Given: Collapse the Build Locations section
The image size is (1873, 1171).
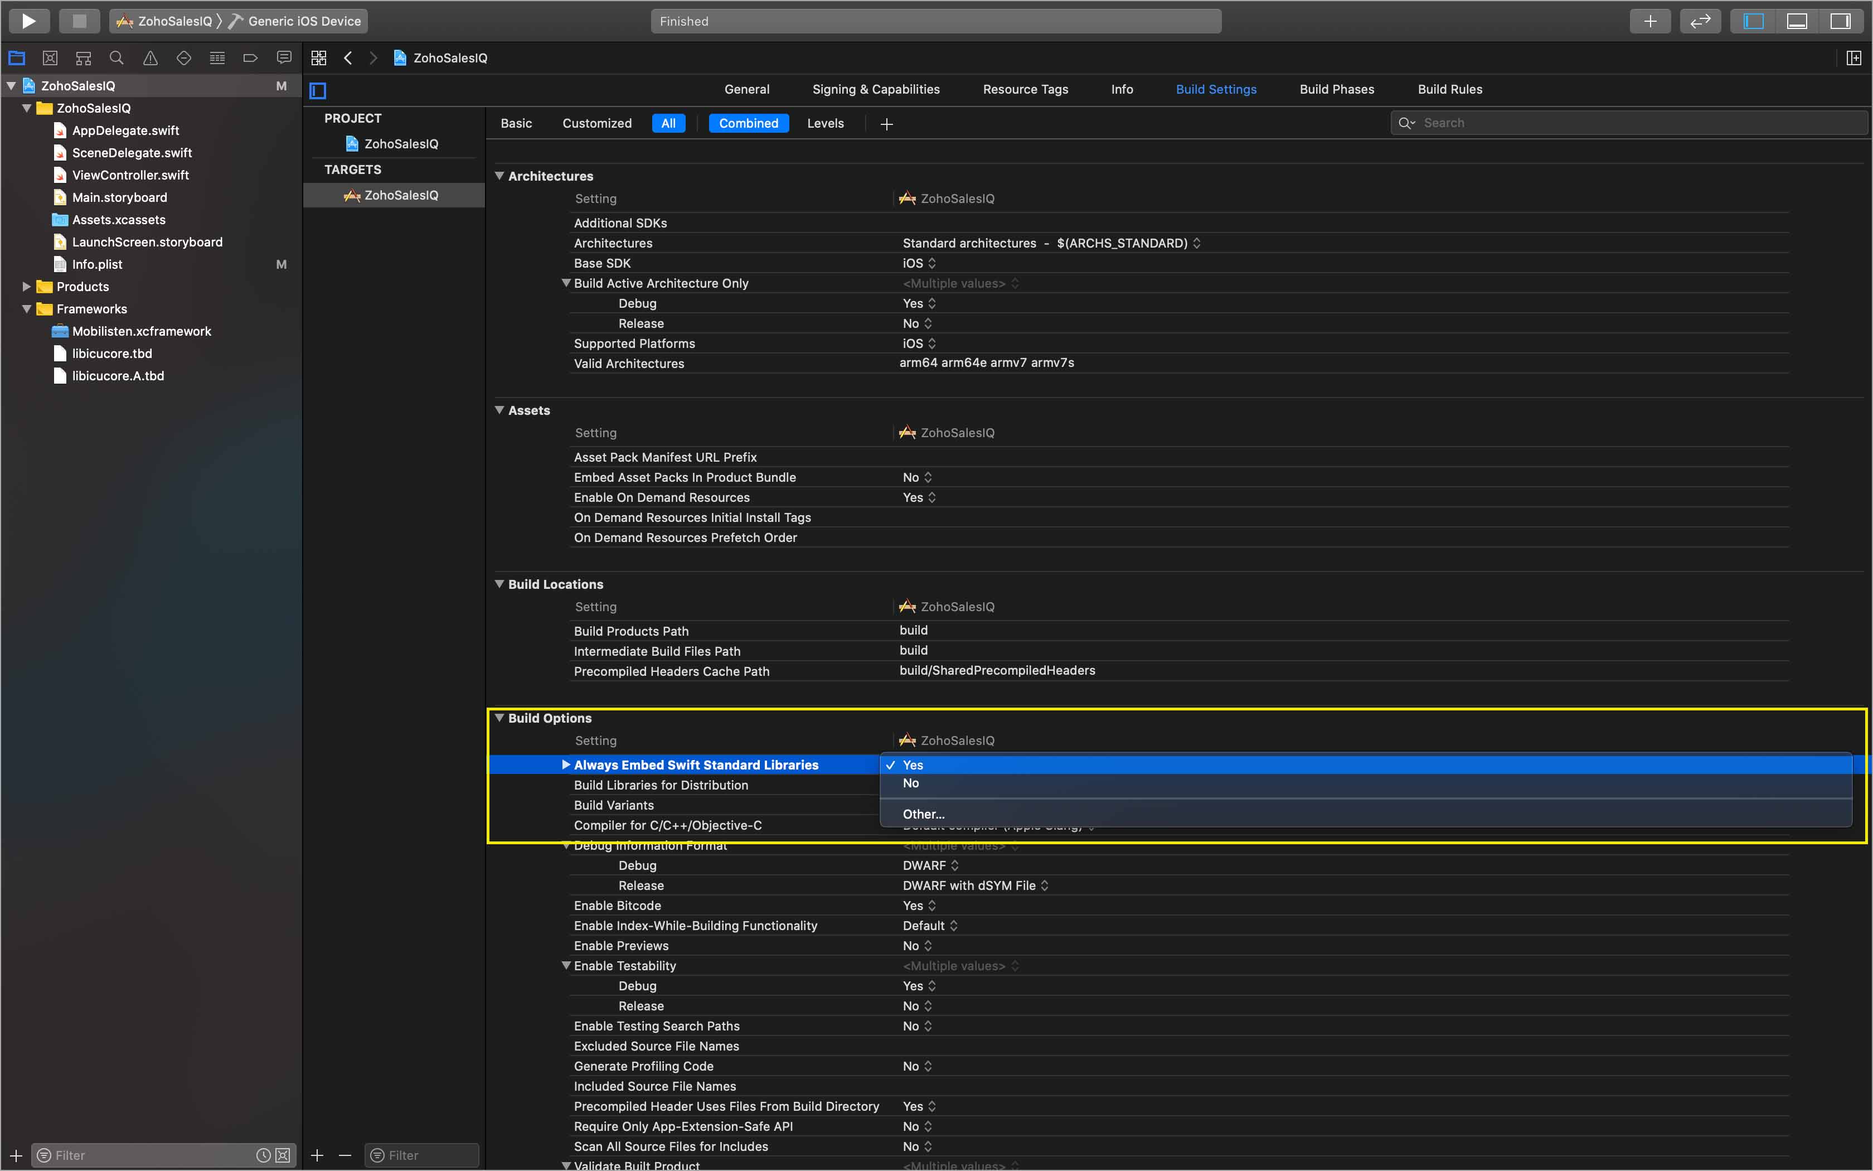Looking at the screenshot, I should 499,584.
